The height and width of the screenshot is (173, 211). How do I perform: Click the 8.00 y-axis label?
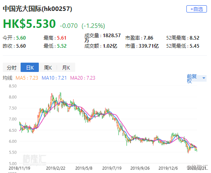coord(13,97)
